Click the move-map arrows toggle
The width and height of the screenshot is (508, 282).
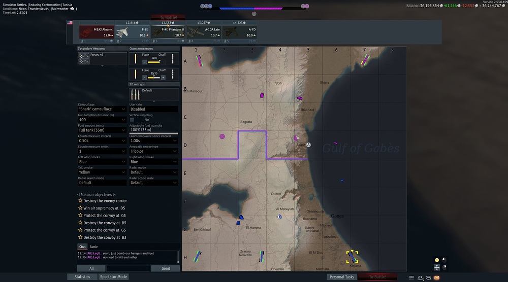(437, 267)
